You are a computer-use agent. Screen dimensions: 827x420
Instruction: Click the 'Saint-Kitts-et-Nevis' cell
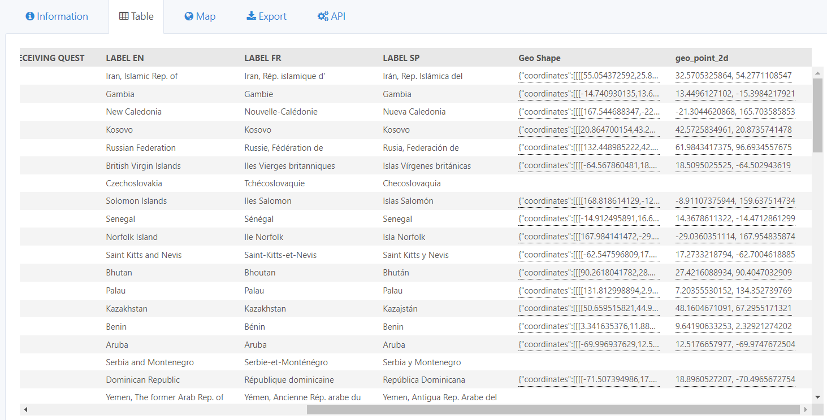pyautogui.click(x=280, y=255)
